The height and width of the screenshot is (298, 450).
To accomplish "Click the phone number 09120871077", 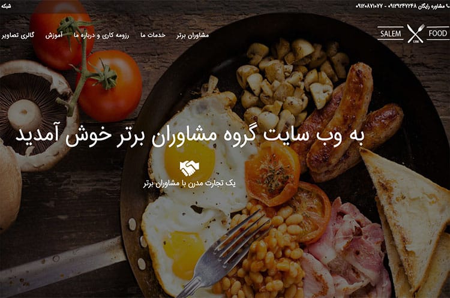I will point(370,6).
